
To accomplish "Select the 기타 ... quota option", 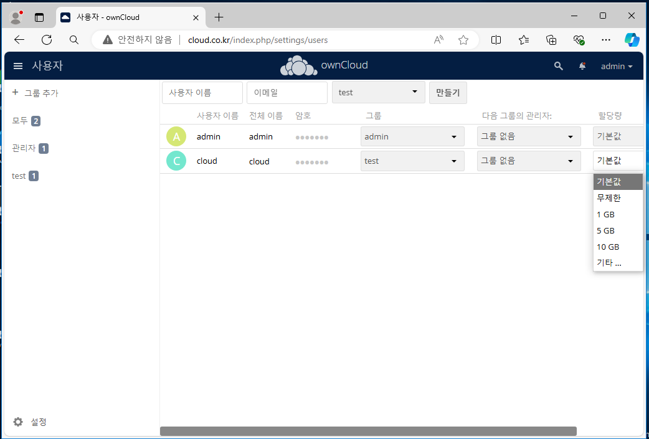I will point(618,263).
